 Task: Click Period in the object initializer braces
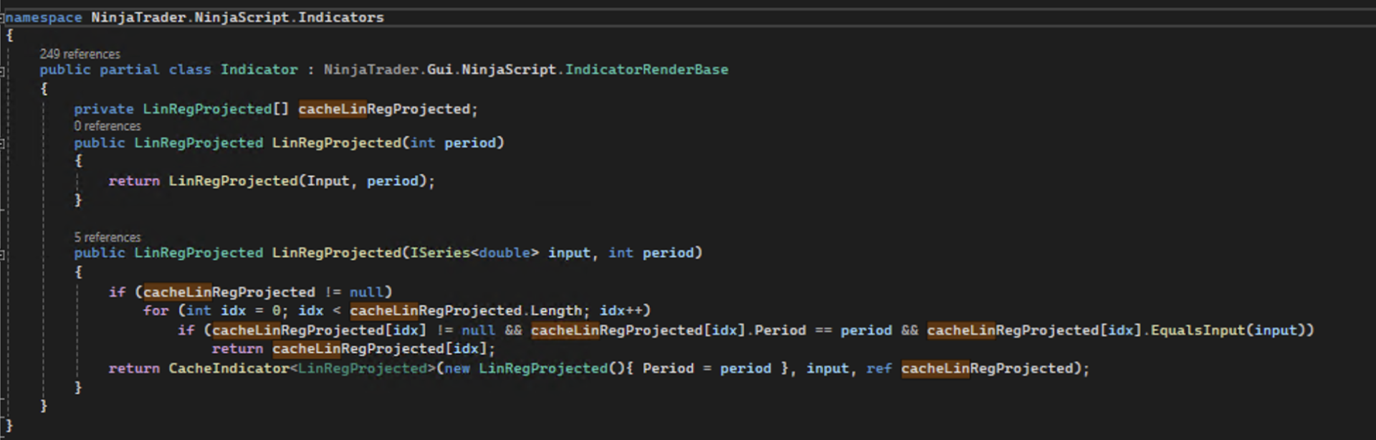coord(668,368)
